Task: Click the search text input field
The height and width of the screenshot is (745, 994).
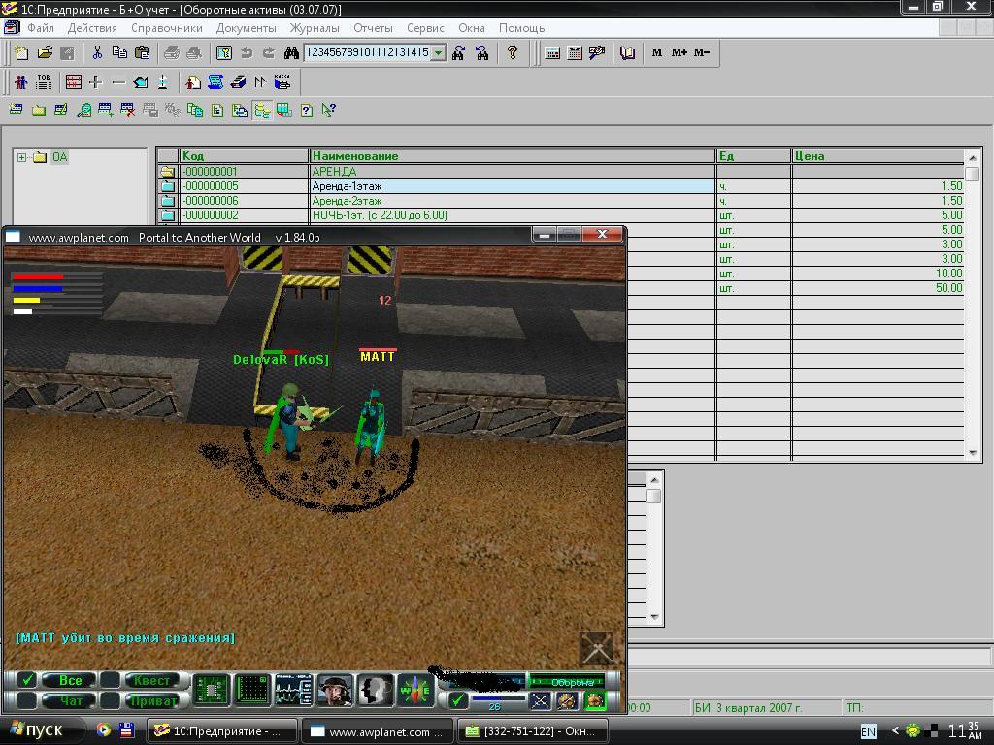Action: pyautogui.click(x=367, y=53)
